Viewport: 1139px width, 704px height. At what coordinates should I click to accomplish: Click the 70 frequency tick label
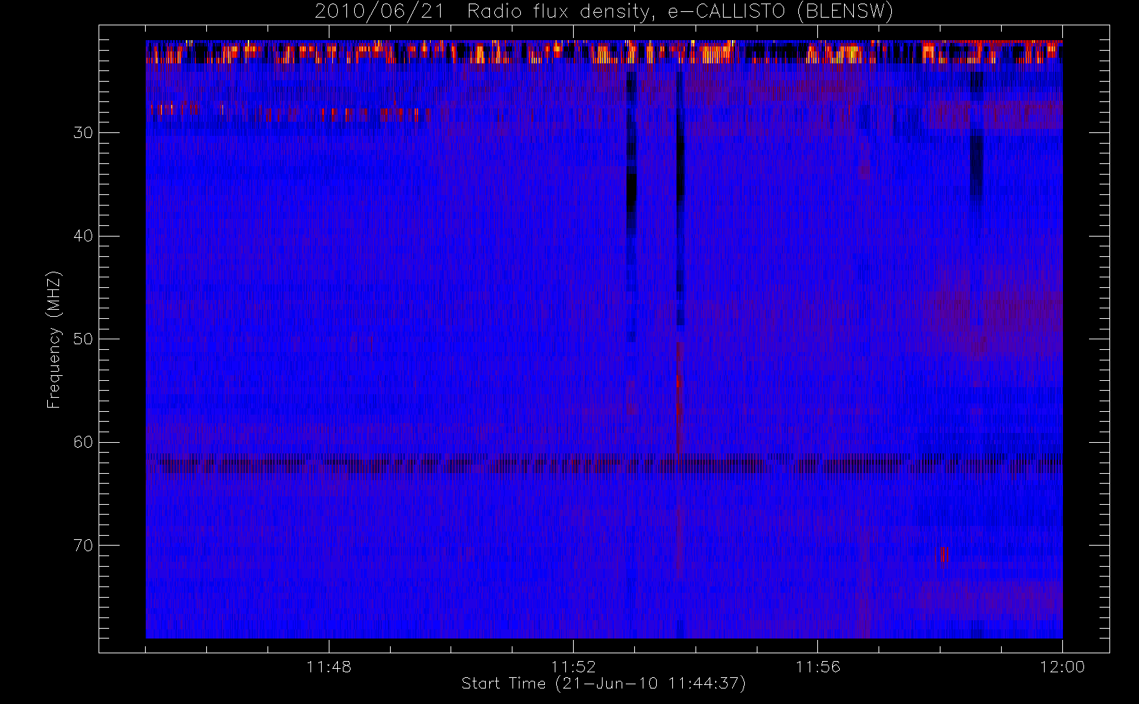click(x=83, y=546)
